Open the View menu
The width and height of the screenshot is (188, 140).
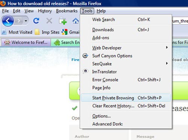tap(29, 11)
